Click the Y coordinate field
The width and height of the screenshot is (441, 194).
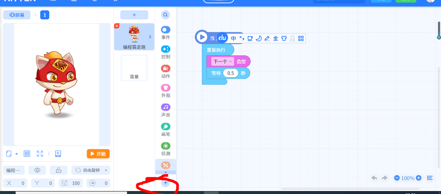(x=43, y=183)
